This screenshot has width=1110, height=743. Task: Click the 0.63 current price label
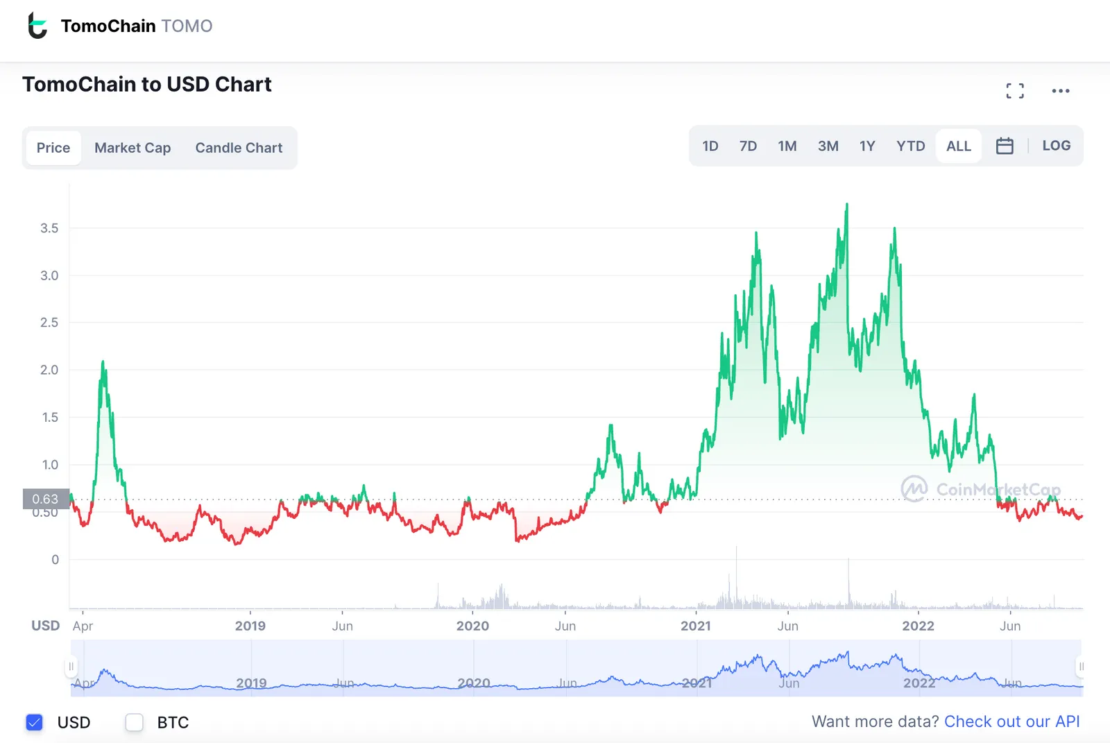click(x=46, y=499)
